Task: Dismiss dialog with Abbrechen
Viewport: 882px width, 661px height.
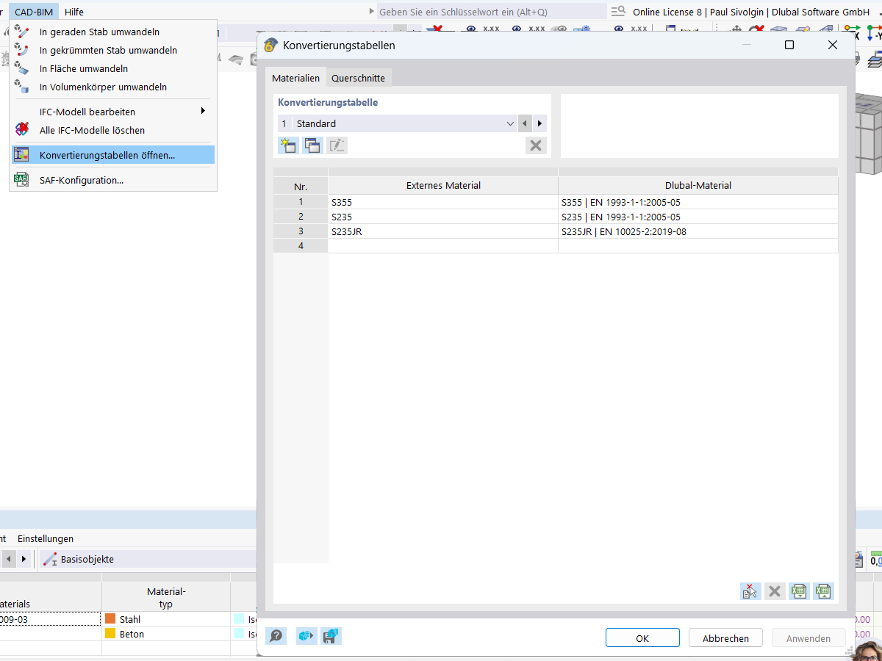Action: point(725,637)
